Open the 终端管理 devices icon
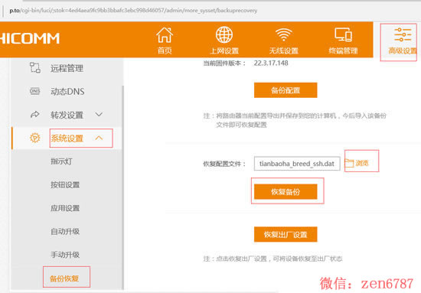Screen dimensions: 421x293 [343, 35]
